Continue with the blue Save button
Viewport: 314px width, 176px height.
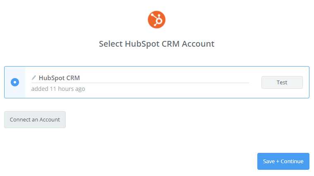point(283,161)
